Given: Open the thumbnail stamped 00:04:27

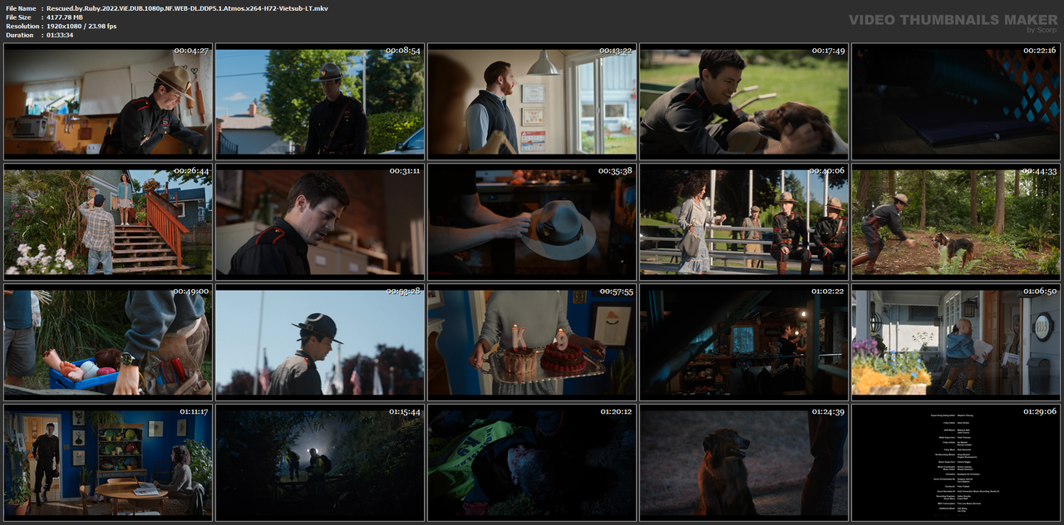Looking at the screenshot, I should [106, 101].
